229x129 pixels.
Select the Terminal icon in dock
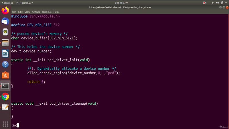point(5,86)
